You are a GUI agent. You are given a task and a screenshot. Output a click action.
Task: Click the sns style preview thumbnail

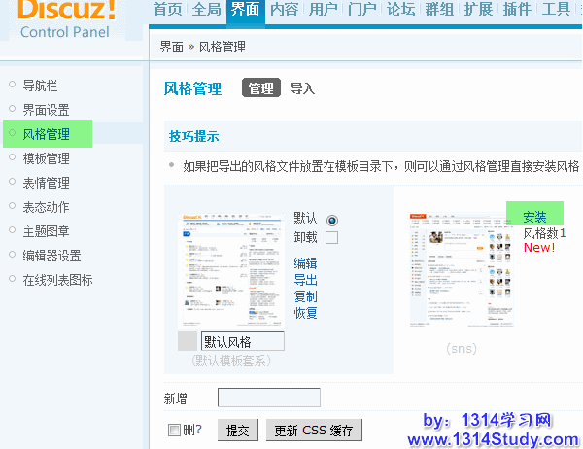(x=462, y=269)
